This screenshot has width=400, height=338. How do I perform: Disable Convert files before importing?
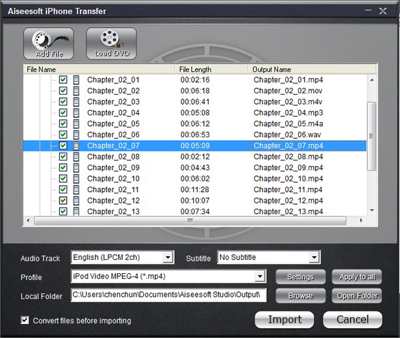[25, 320]
